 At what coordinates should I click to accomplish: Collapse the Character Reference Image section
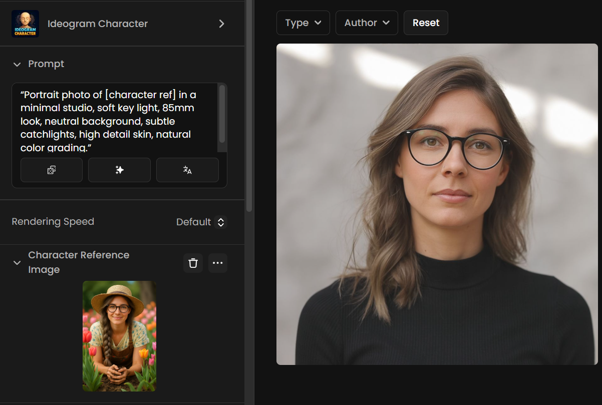(x=17, y=263)
